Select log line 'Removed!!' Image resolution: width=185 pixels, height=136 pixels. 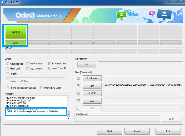tap(17, 106)
